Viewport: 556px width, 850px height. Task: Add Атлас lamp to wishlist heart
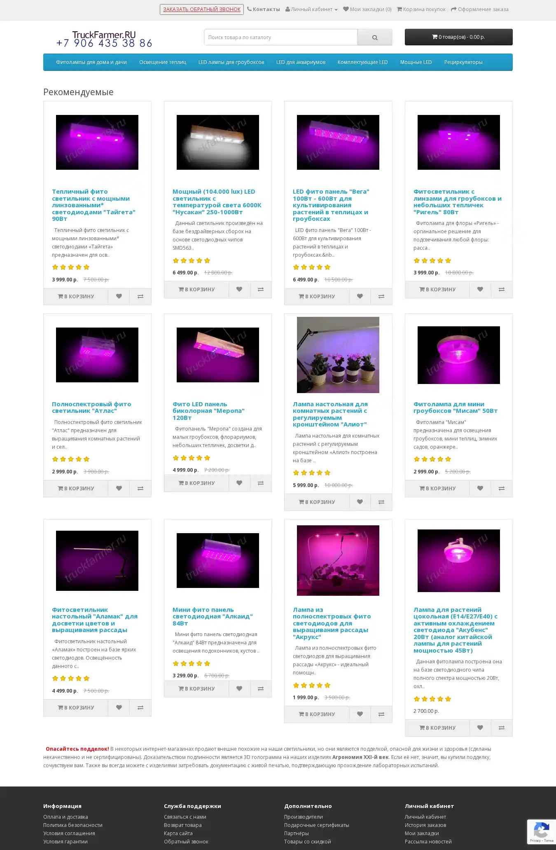[x=119, y=488]
